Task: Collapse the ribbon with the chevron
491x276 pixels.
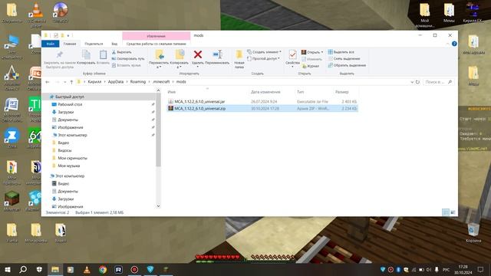Action: point(447,44)
